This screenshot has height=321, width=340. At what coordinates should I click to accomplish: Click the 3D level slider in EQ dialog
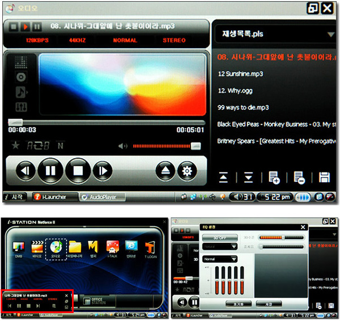[x=282, y=238]
